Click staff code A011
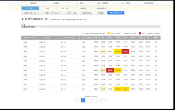The width and height of the screenshot is (175, 110). [x=25, y=89]
